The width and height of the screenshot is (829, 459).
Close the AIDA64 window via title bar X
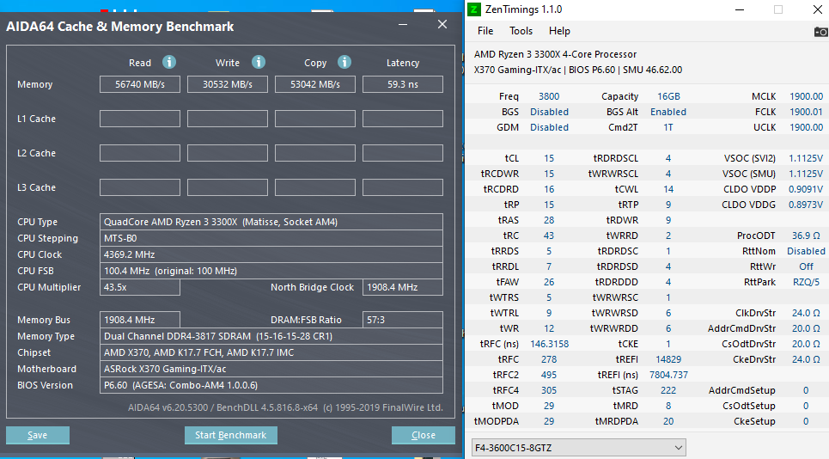click(442, 24)
